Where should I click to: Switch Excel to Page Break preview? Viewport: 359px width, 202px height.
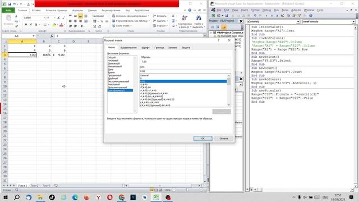click(160, 190)
